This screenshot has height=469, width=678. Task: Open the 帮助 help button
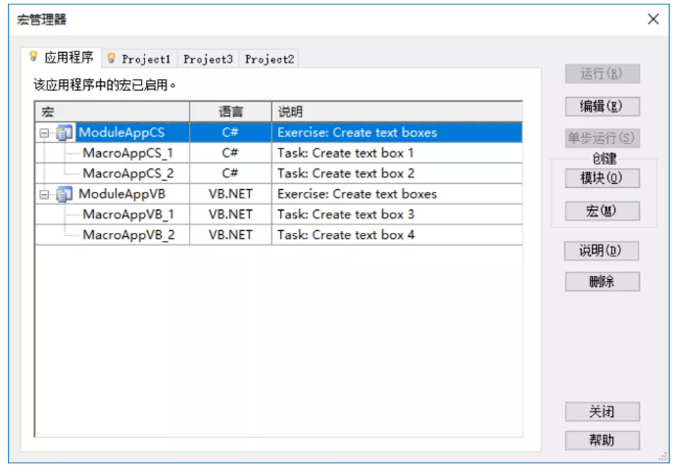(x=602, y=441)
